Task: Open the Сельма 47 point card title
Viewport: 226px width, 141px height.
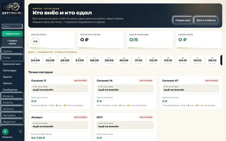Action: [170, 81]
